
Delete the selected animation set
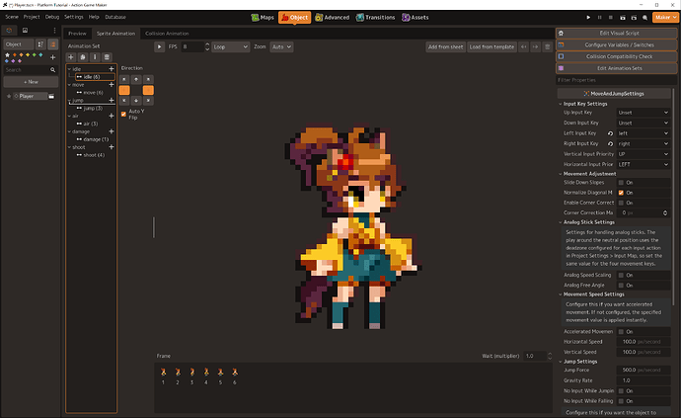[x=107, y=57]
